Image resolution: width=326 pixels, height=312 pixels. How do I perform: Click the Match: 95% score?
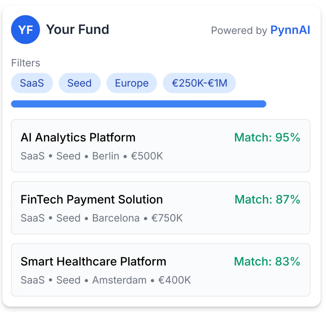click(267, 138)
